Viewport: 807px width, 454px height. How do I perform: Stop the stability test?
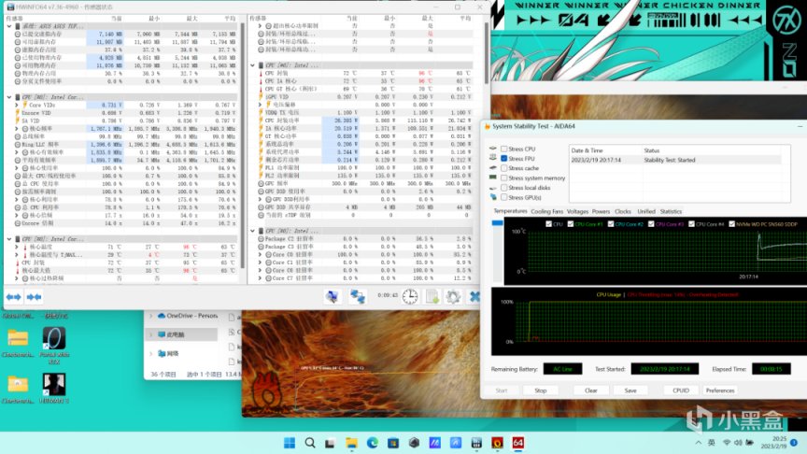coord(540,390)
